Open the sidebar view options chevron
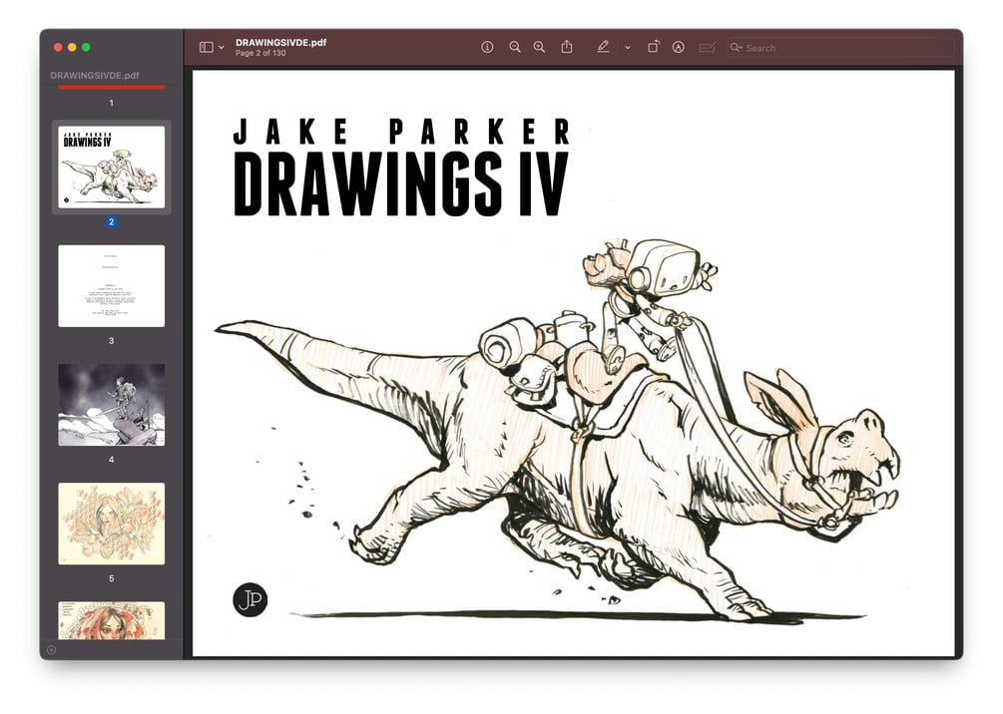Viewport: 1003px width, 714px height. (222, 47)
